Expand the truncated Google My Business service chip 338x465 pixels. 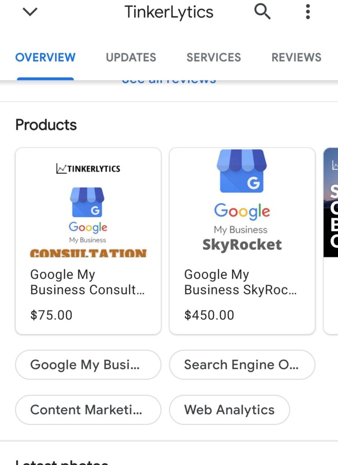(x=88, y=365)
